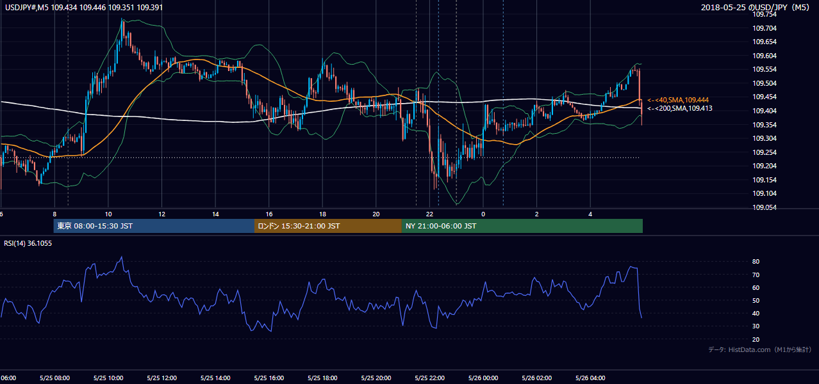Image resolution: width=819 pixels, height=384 pixels.
Task: Click the RSI 60 level label
Action: (x=756, y=287)
